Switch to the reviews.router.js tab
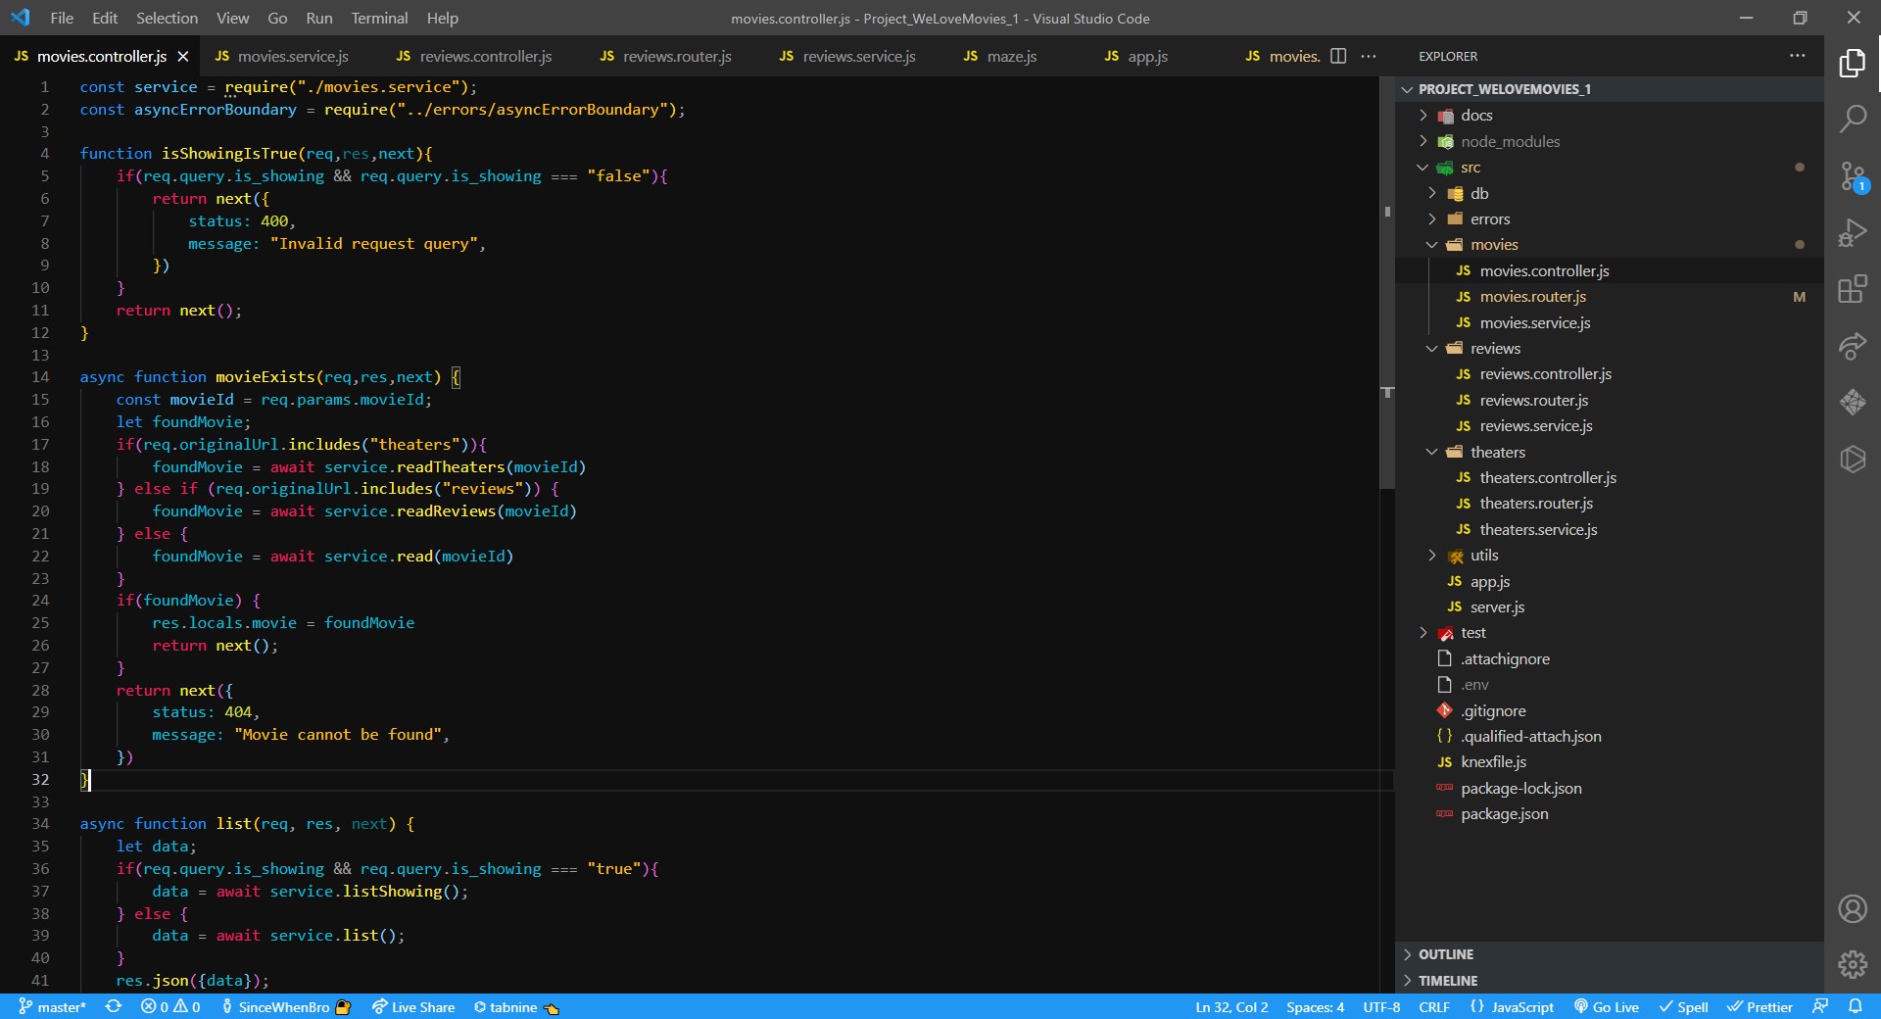 (676, 57)
